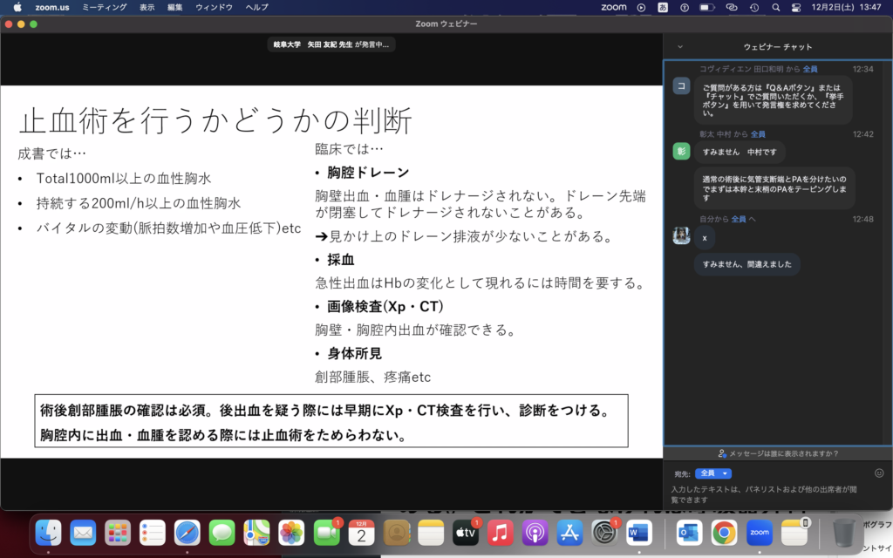
Task: Click the Zoom app icon in dock
Action: 759,531
